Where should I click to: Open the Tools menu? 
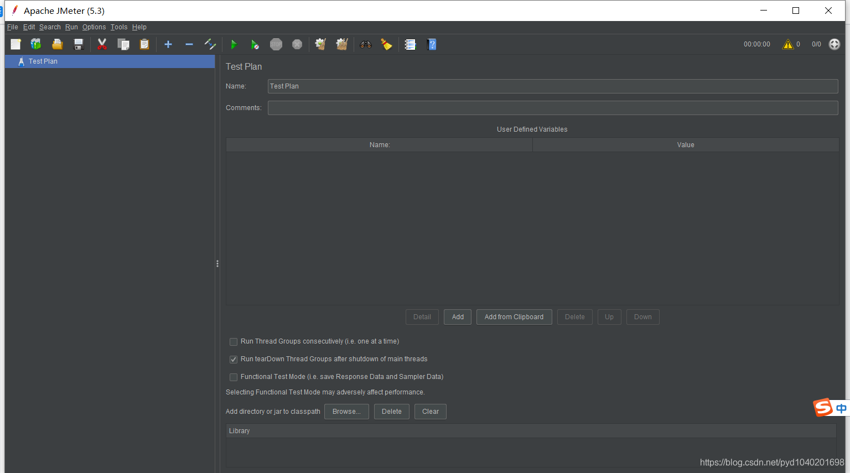(x=119, y=27)
